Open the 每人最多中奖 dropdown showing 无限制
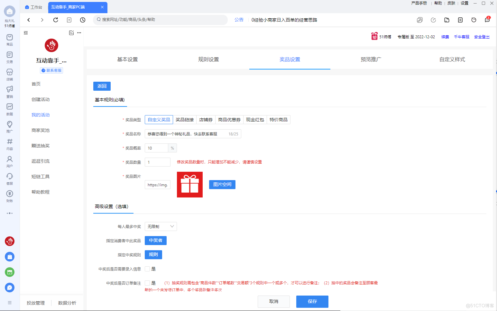 pos(161,226)
